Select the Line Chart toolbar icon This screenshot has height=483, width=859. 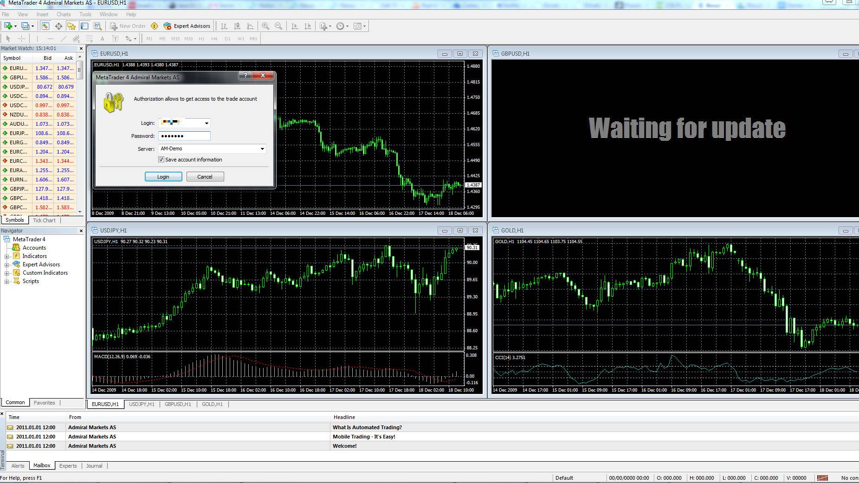coord(250,26)
